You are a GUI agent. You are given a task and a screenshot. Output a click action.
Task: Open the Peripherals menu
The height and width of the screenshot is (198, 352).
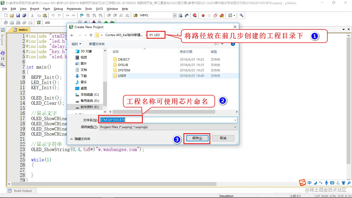(x=74, y=9)
